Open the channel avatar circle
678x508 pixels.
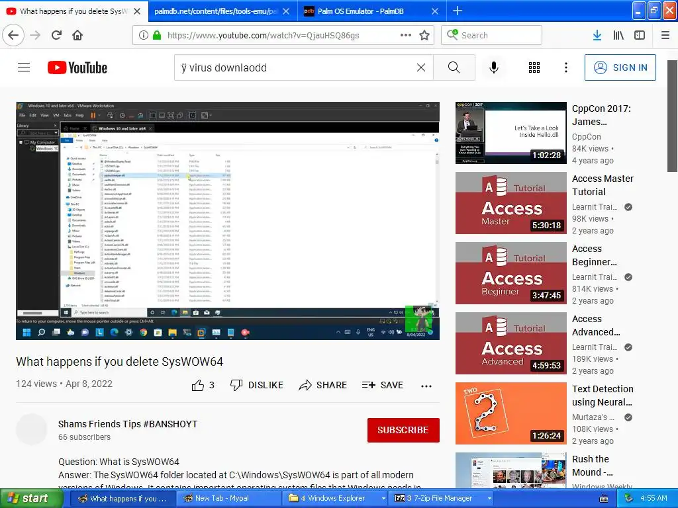[32, 429]
